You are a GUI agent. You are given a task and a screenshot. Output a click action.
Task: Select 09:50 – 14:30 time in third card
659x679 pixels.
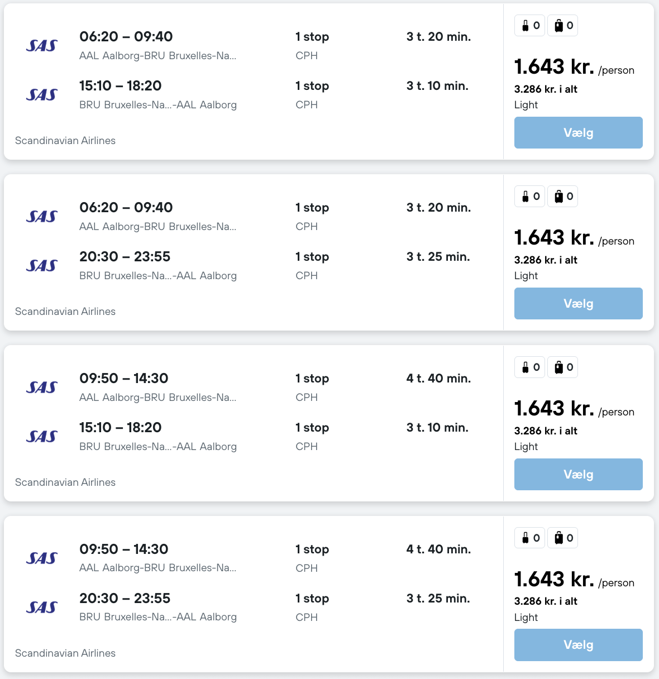click(123, 379)
